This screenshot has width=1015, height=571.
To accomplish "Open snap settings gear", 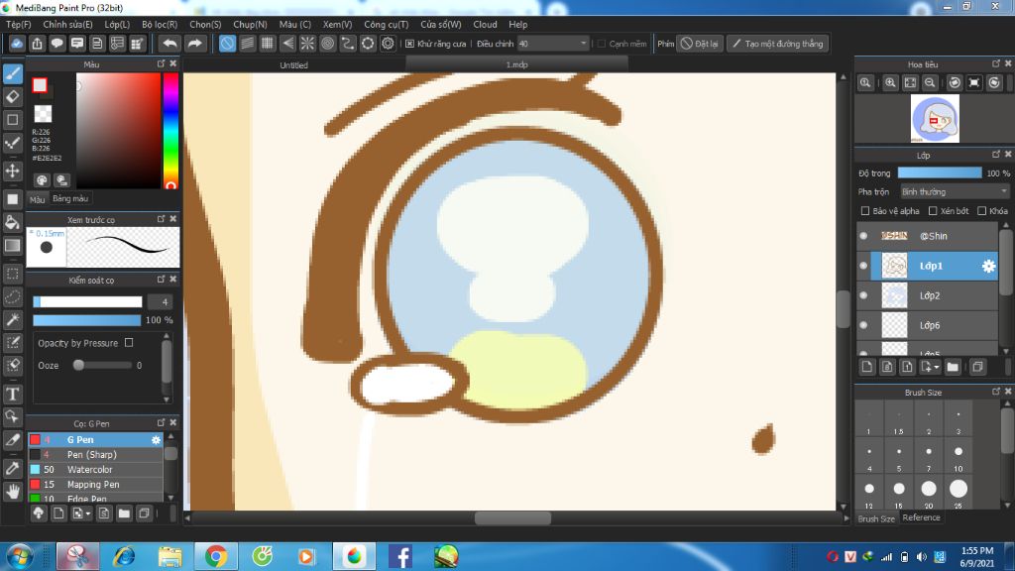I will tap(388, 44).
